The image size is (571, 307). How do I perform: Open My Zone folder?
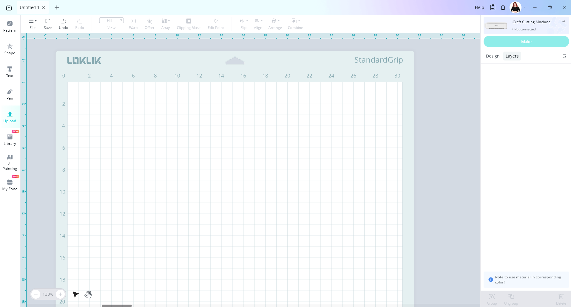(x=10, y=185)
